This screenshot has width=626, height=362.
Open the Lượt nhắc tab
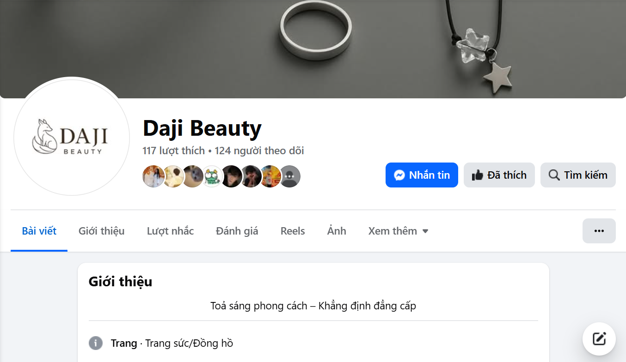click(171, 231)
